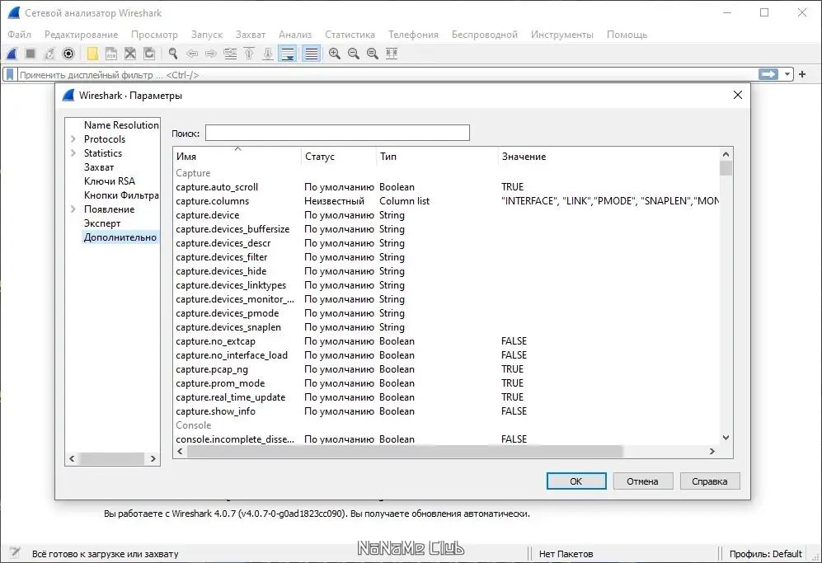Image resolution: width=822 pixels, height=563 pixels.
Task: Open the Захват menu
Action: coord(251,35)
